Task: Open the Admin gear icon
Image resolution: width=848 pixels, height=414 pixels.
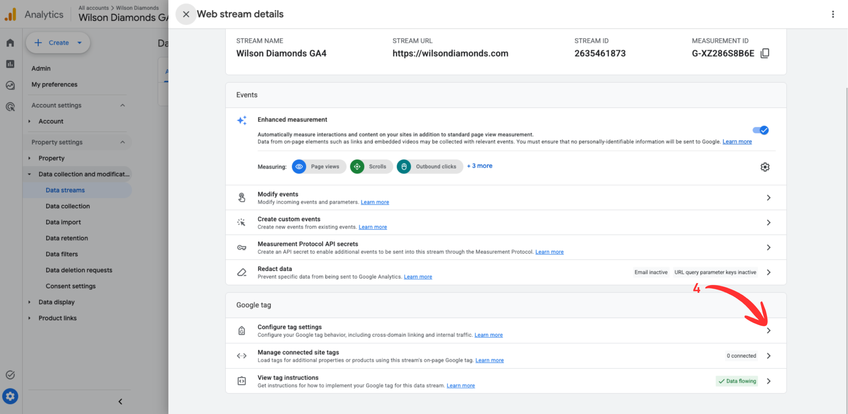Action: pyautogui.click(x=10, y=396)
